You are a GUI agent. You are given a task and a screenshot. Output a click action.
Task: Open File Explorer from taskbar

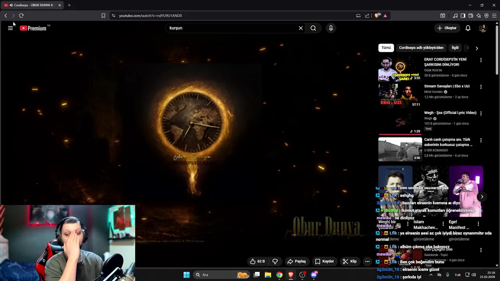[268, 275]
